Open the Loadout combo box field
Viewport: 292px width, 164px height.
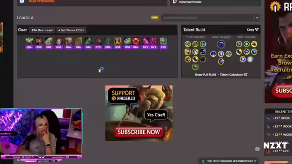(x=211, y=18)
